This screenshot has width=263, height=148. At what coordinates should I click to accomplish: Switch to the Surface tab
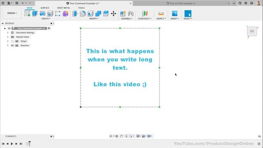point(45,8)
